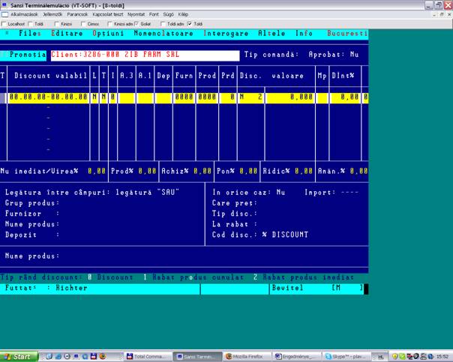This screenshot has height=362, width=453.
Task: Click the title bar application icon
Action: tap(4, 5)
